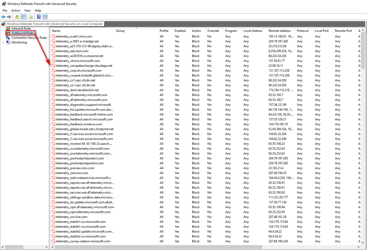
Task: Click remote address 134.170.185.70
Action: (x=278, y=124)
